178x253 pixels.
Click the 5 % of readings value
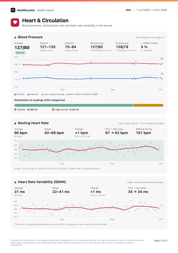click(144, 47)
